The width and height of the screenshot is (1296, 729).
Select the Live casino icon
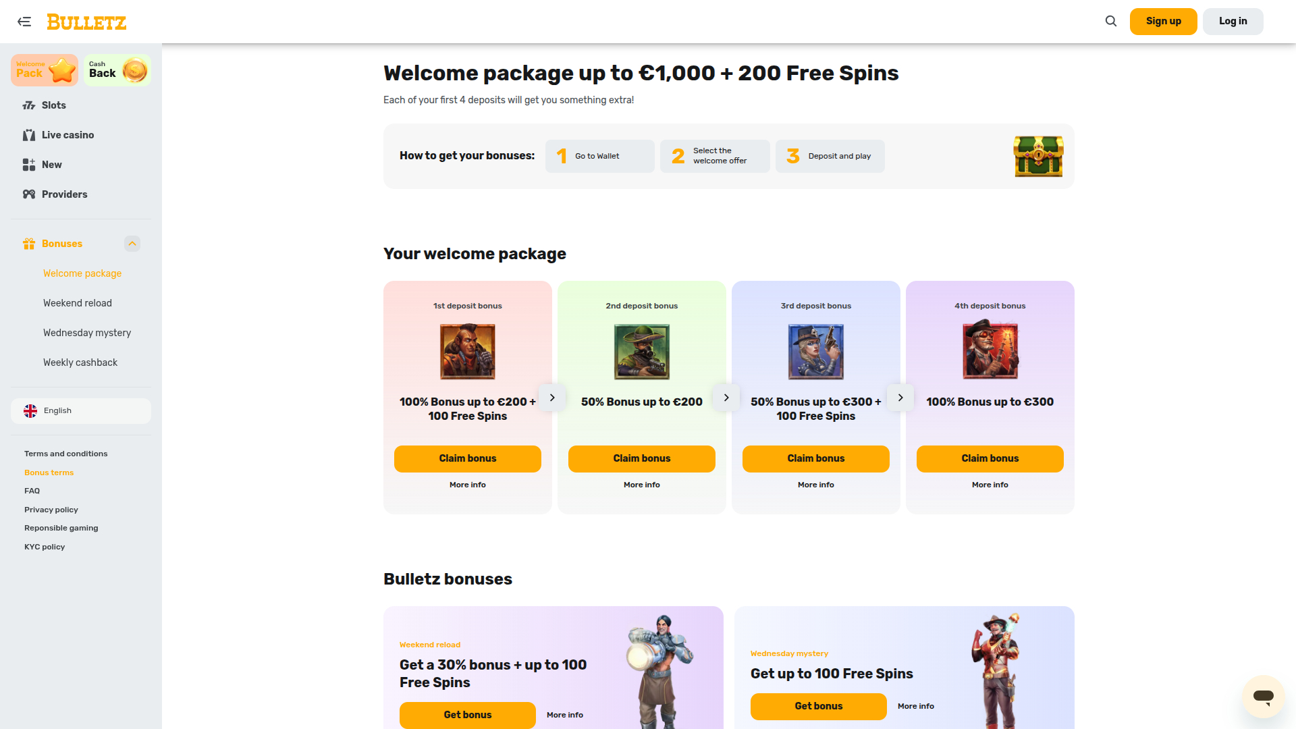pyautogui.click(x=29, y=135)
